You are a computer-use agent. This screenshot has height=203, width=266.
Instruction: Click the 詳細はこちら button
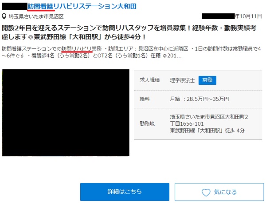pyautogui.click(x=125, y=192)
